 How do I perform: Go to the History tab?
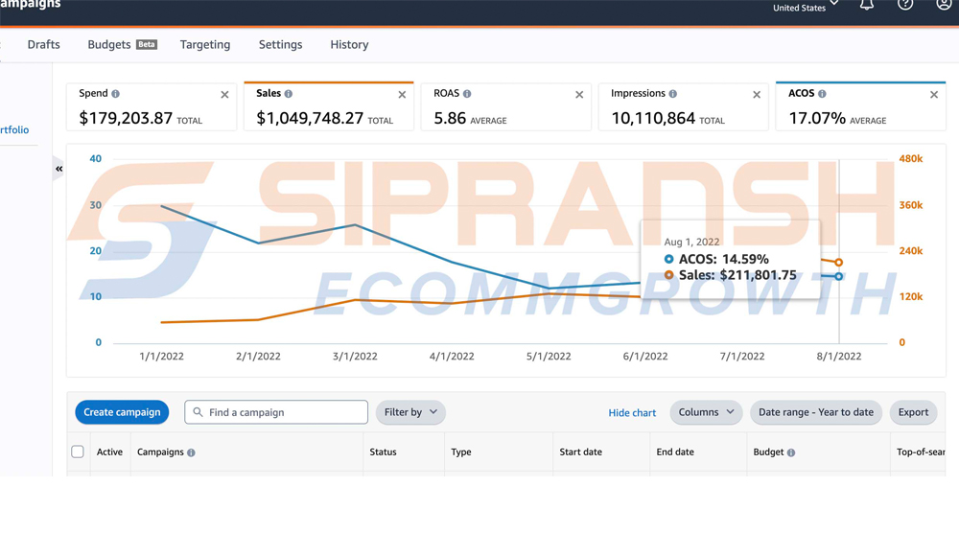coord(349,45)
